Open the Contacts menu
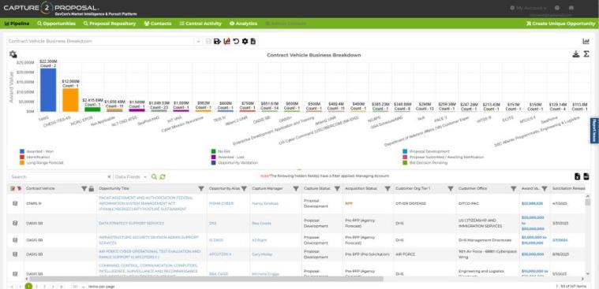 click(157, 24)
